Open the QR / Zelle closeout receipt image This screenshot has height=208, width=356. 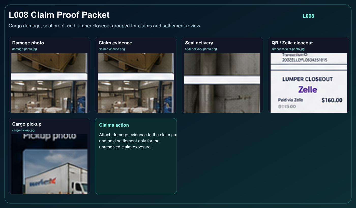click(x=309, y=83)
